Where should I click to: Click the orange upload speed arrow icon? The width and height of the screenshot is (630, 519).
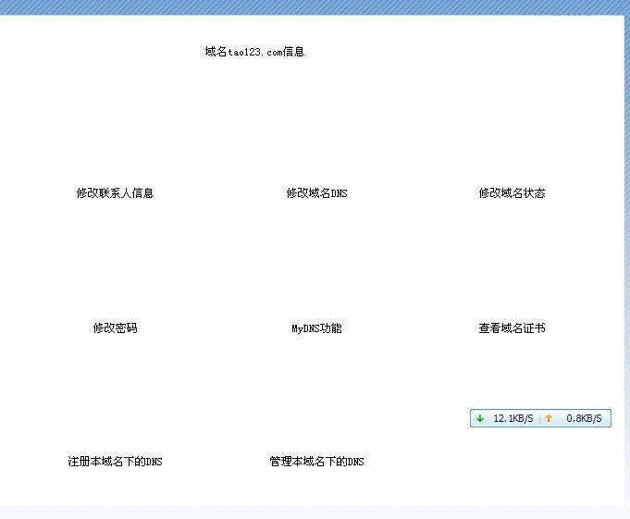pos(549,418)
